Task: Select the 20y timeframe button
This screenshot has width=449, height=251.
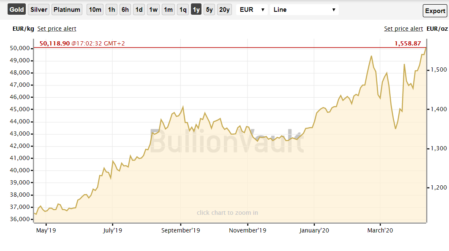Action: click(224, 9)
